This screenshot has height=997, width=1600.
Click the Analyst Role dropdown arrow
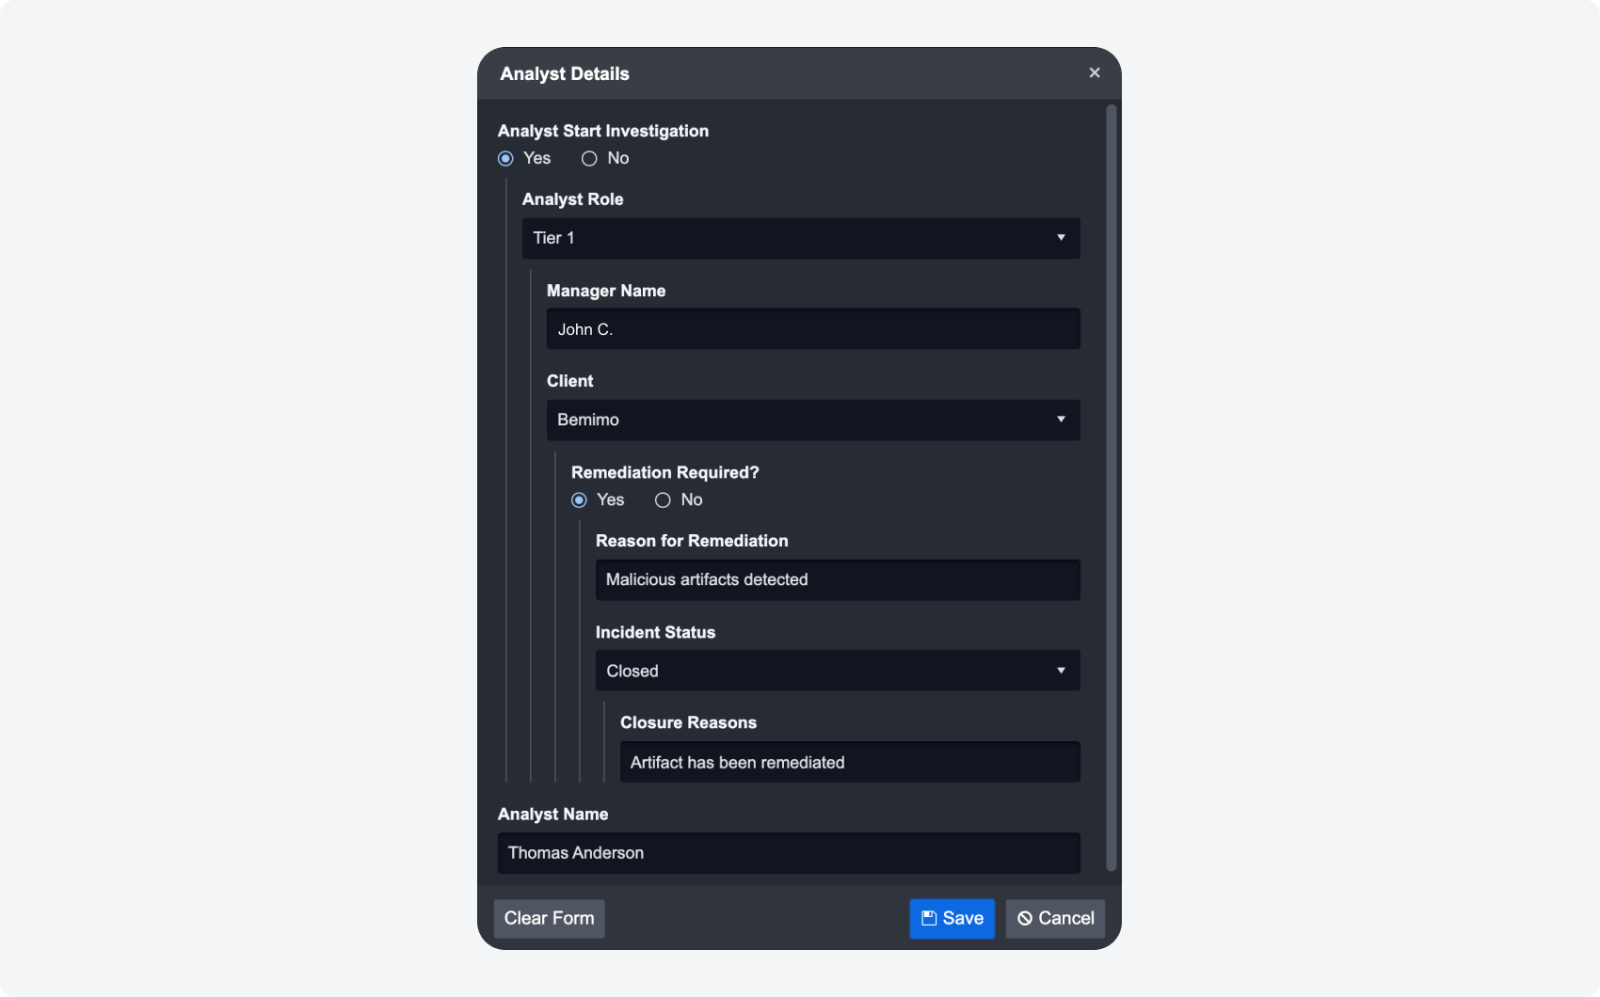1061,238
